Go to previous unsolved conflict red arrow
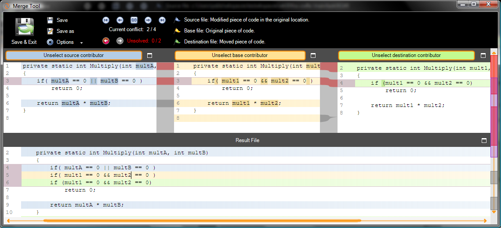The image size is (501, 228). [106, 40]
